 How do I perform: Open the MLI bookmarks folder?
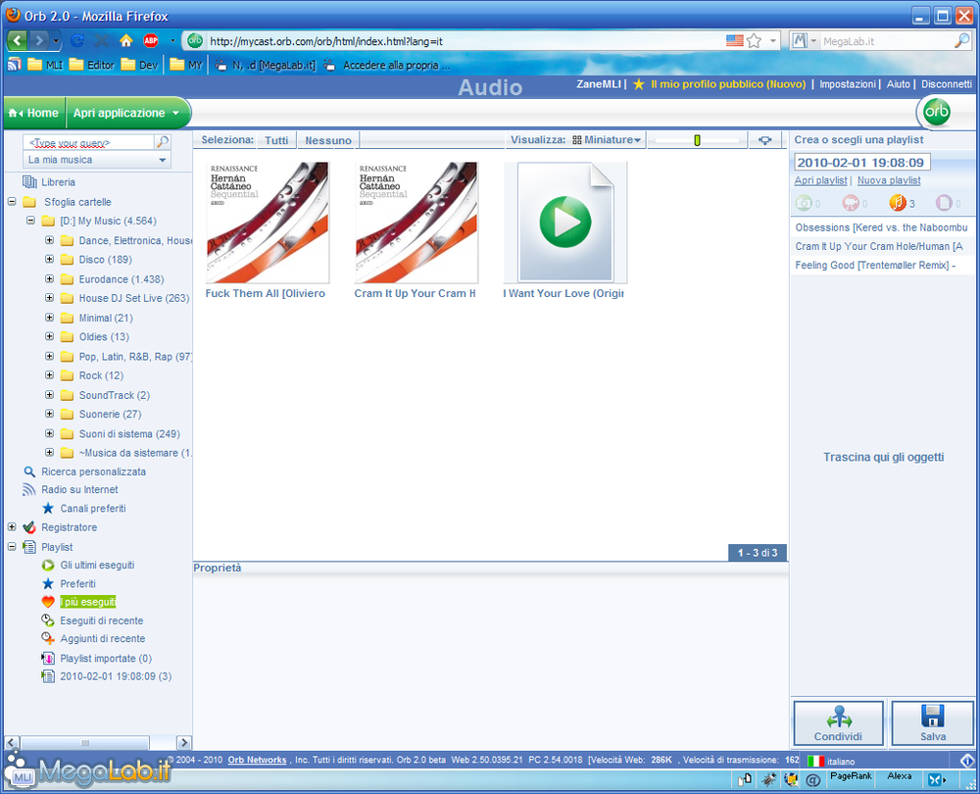(x=46, y=65)
